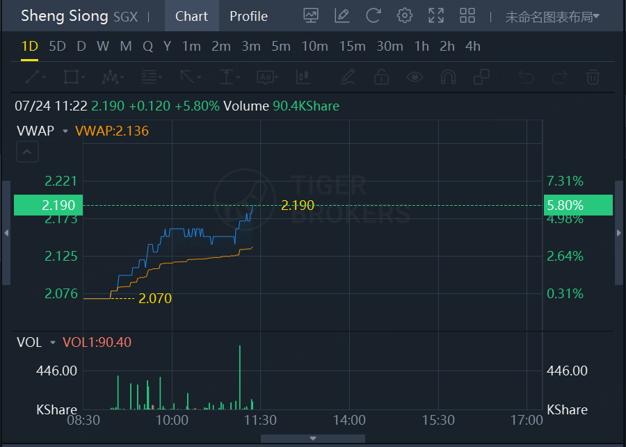
Task: Enter fullscreen with the expand arrows icon
Action: (x=436, y=16)
